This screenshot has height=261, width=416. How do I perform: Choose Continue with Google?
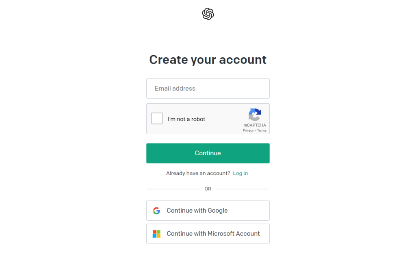point(208,211)
